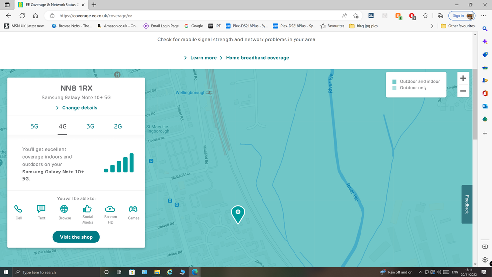Click the Wellingborough railway station icon
The image size is (492, 277).
(210, 92)
